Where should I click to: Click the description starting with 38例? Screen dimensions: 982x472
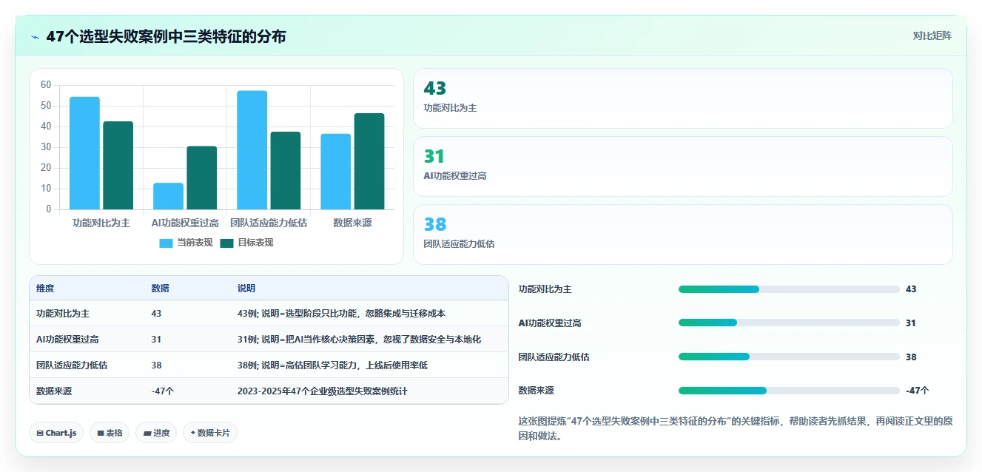(x=332, y=365)
